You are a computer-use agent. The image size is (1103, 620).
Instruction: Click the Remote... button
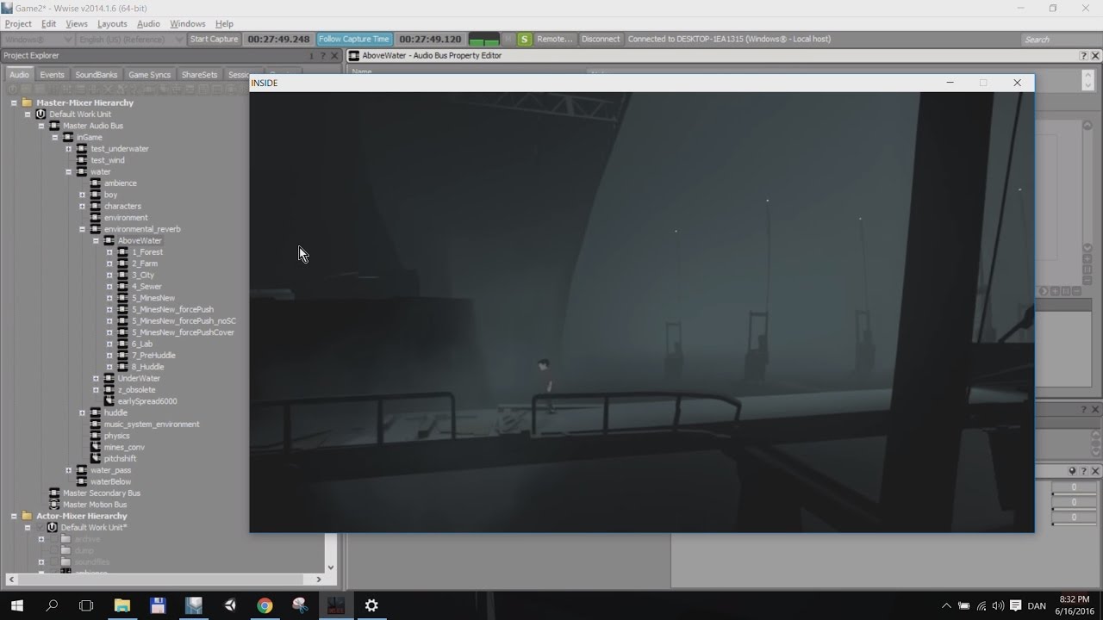554,40
